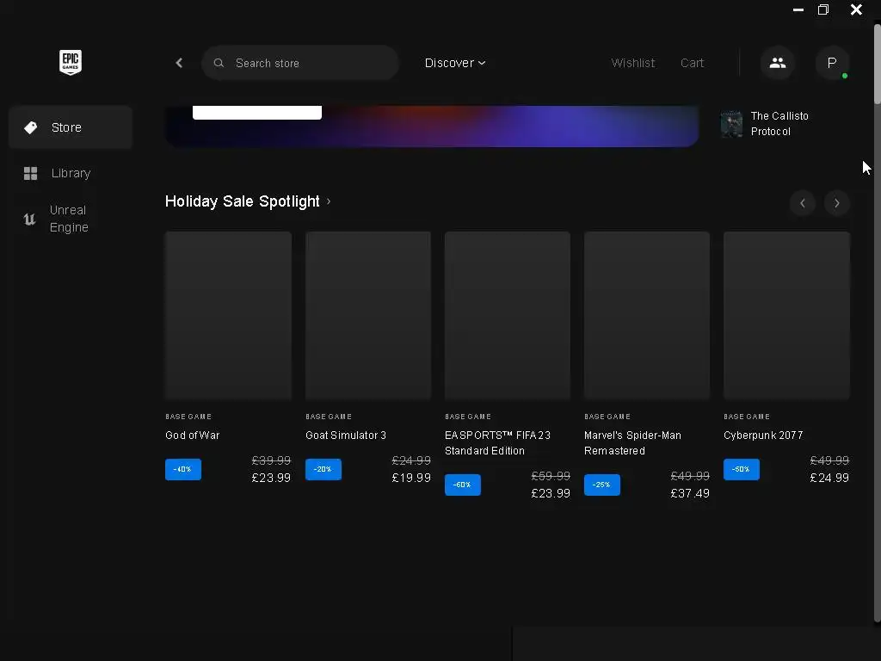881x661 pixels.
Task: Open Goat Simulator 3 cover tile
Action: pos(368,315)
